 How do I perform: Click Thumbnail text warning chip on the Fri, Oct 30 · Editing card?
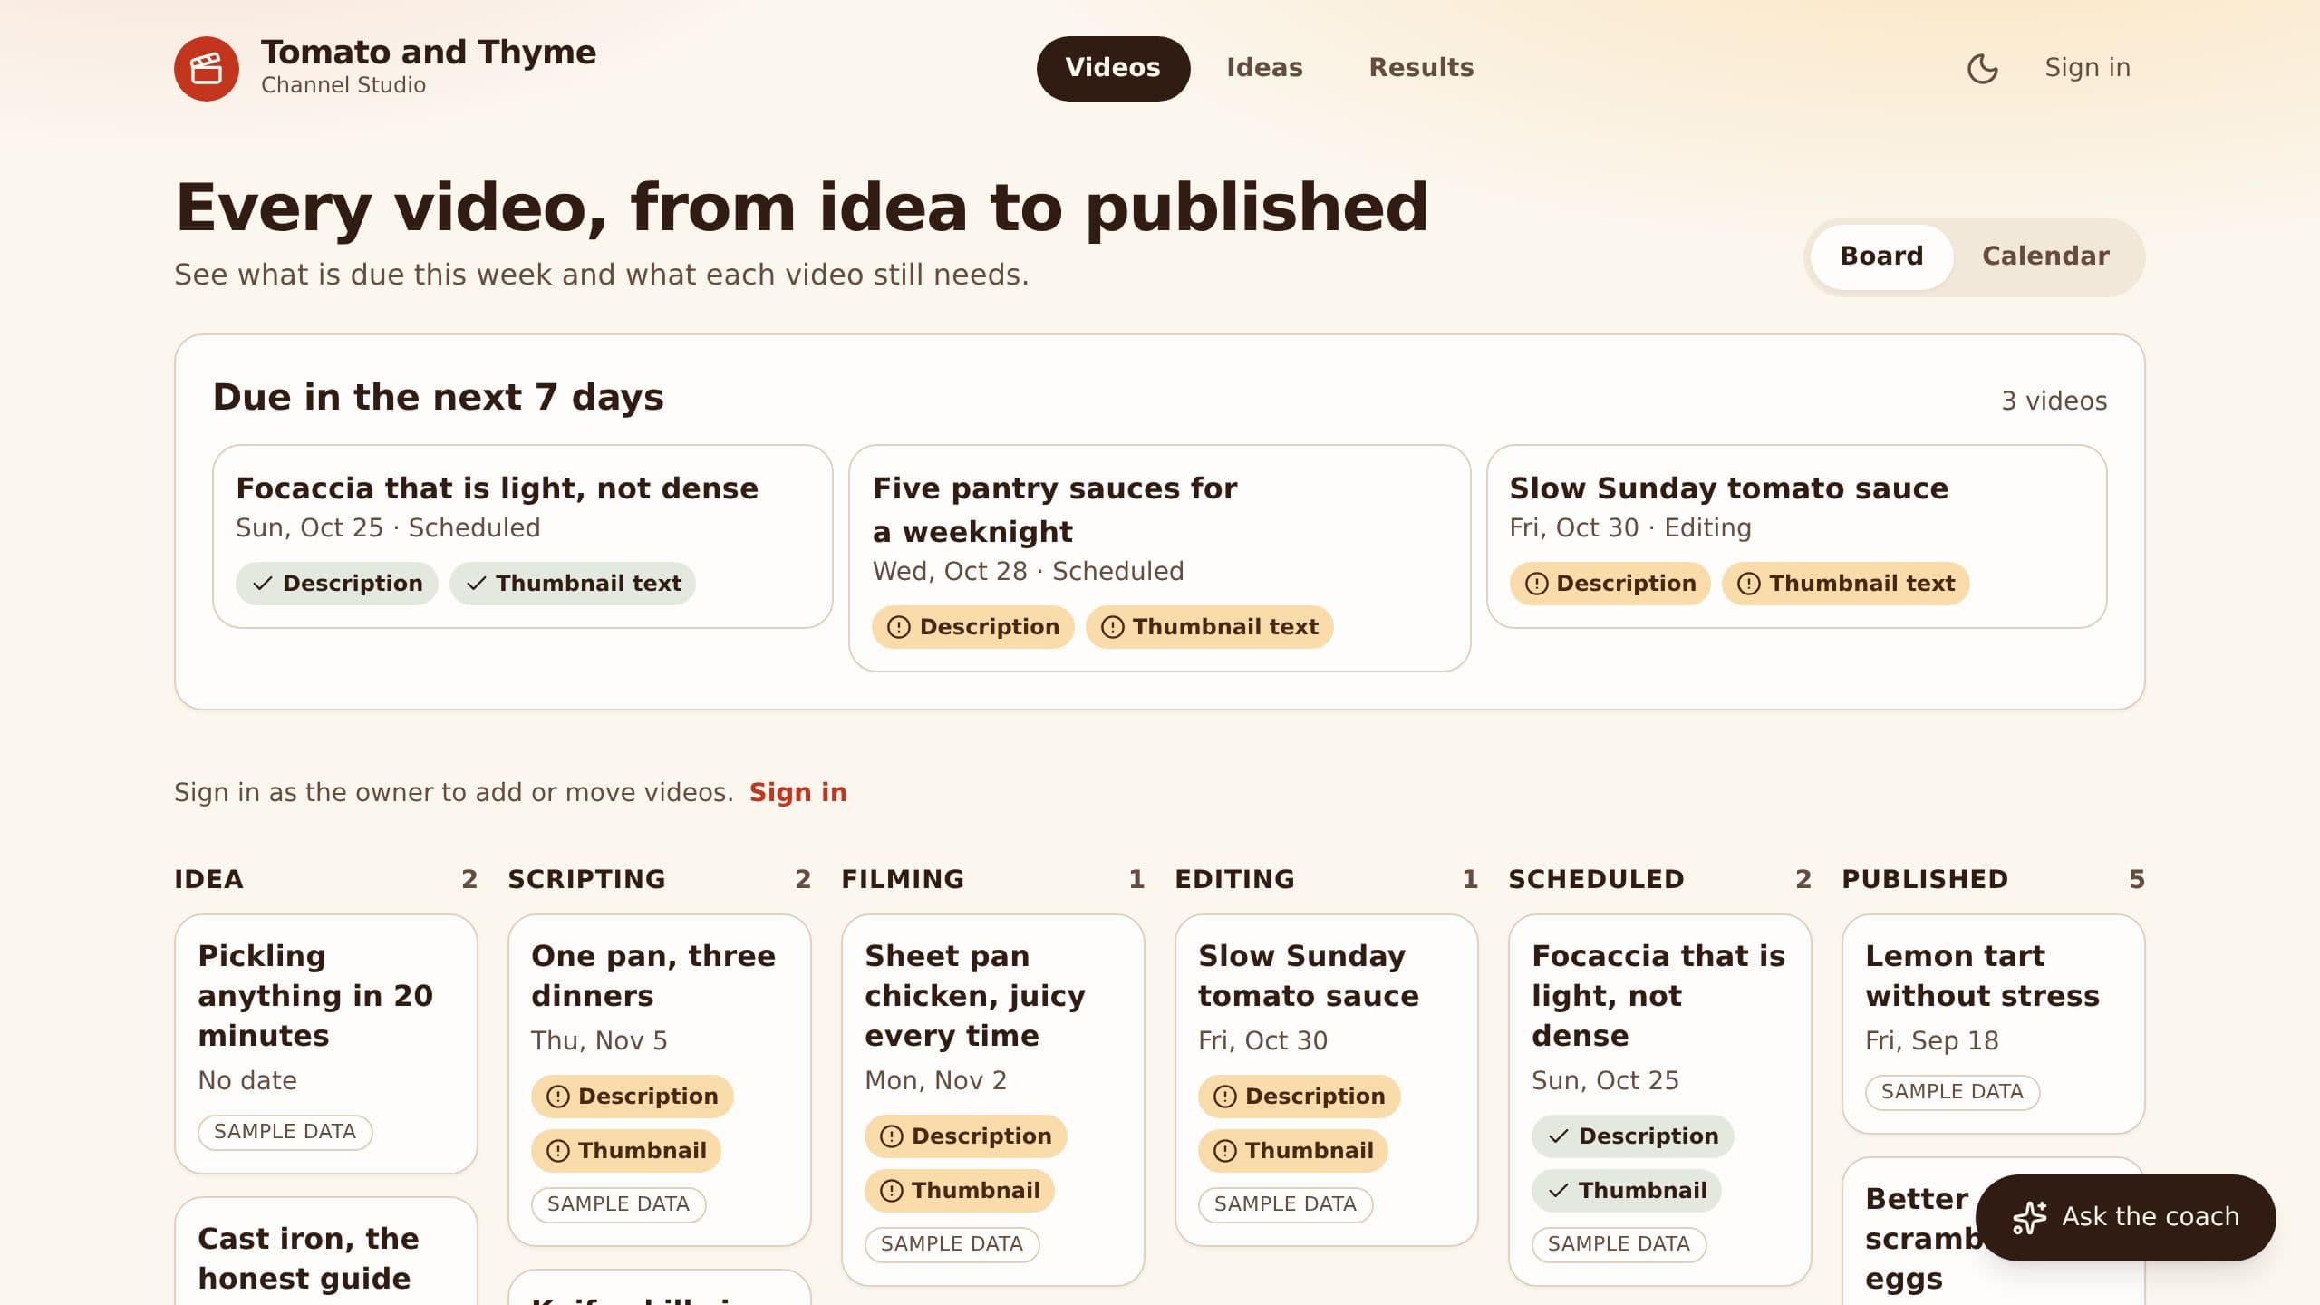pos(1845,583)
